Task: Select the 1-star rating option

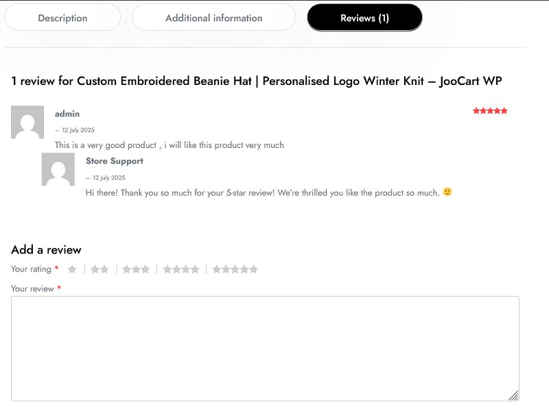Action: [x=72, y=269]
